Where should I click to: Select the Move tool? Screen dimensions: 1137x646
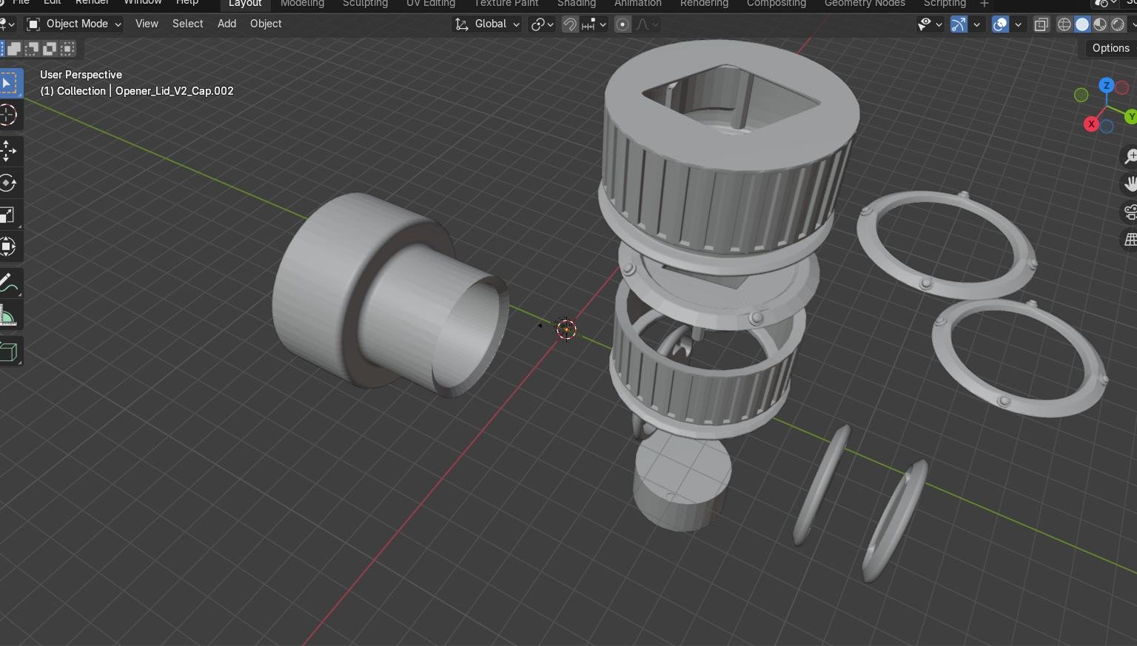coord(8,151)
